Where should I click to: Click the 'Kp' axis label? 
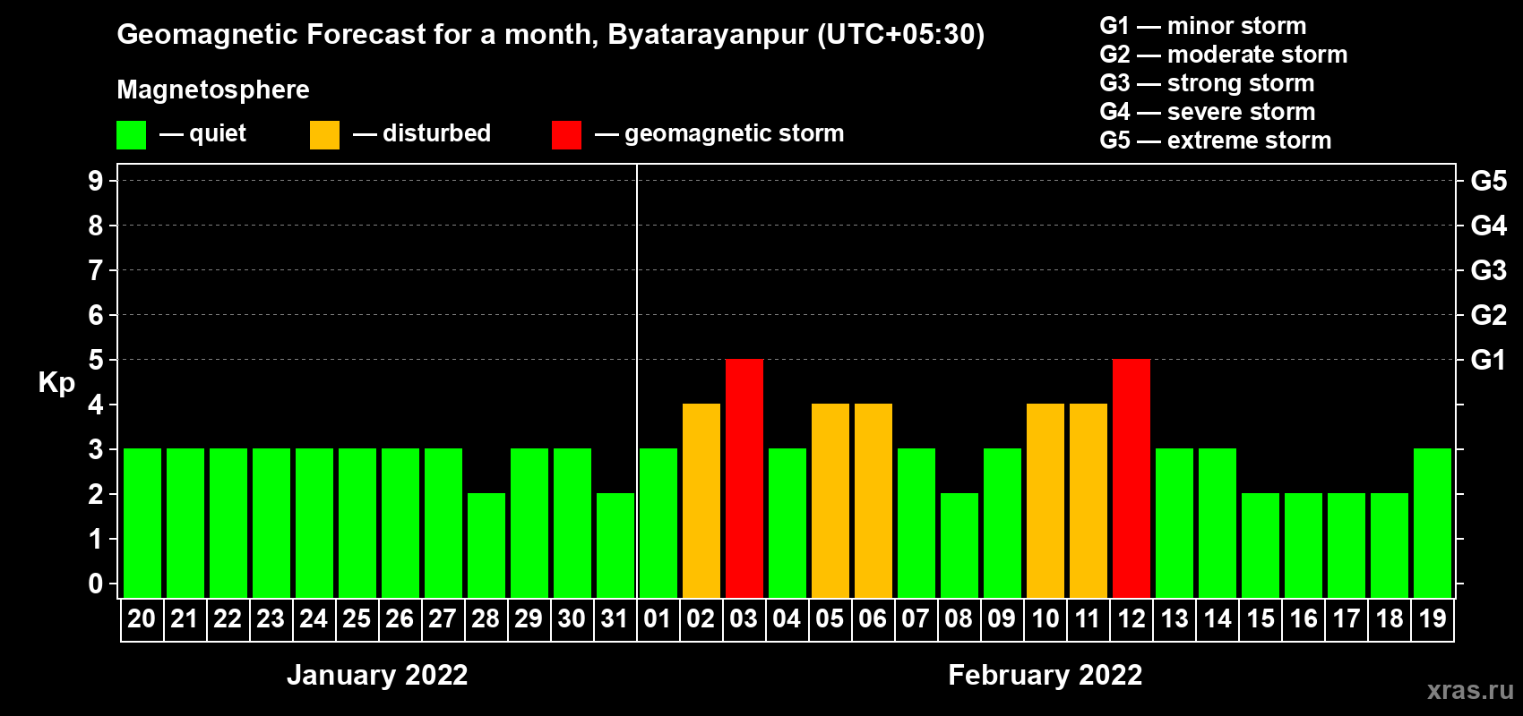tap(56, 383)
